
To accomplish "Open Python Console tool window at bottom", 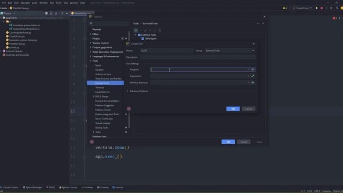I will tap(68, 188).
